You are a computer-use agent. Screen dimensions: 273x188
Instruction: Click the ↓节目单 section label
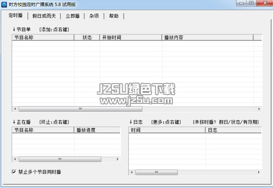tap(22, 30)
